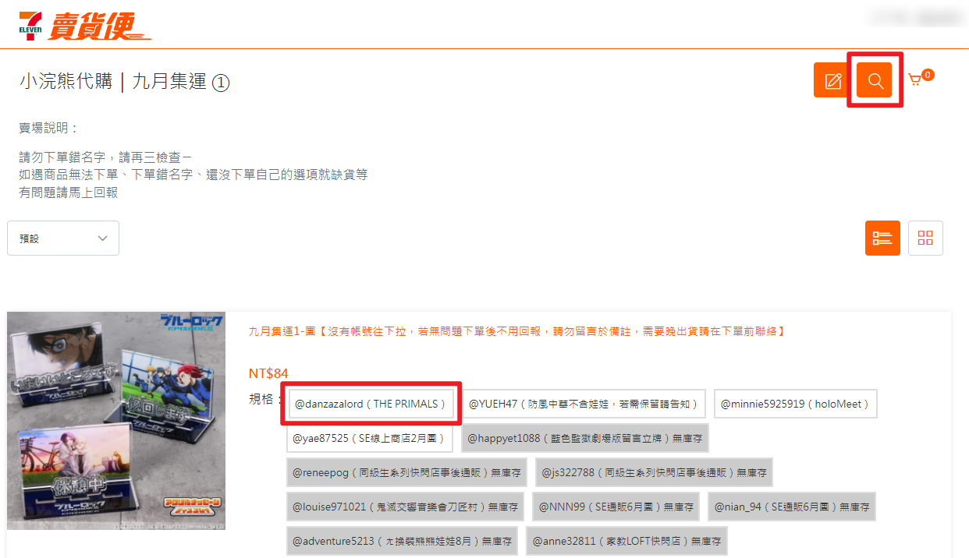
Task: Click the NT$84 price text
Action: coord(268,373)
